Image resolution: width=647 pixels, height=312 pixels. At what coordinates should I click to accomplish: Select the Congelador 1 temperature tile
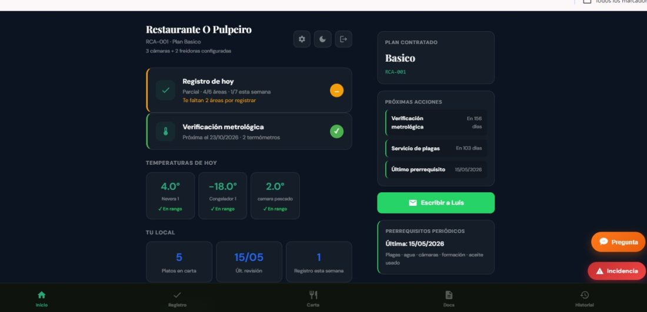(223, 196)
